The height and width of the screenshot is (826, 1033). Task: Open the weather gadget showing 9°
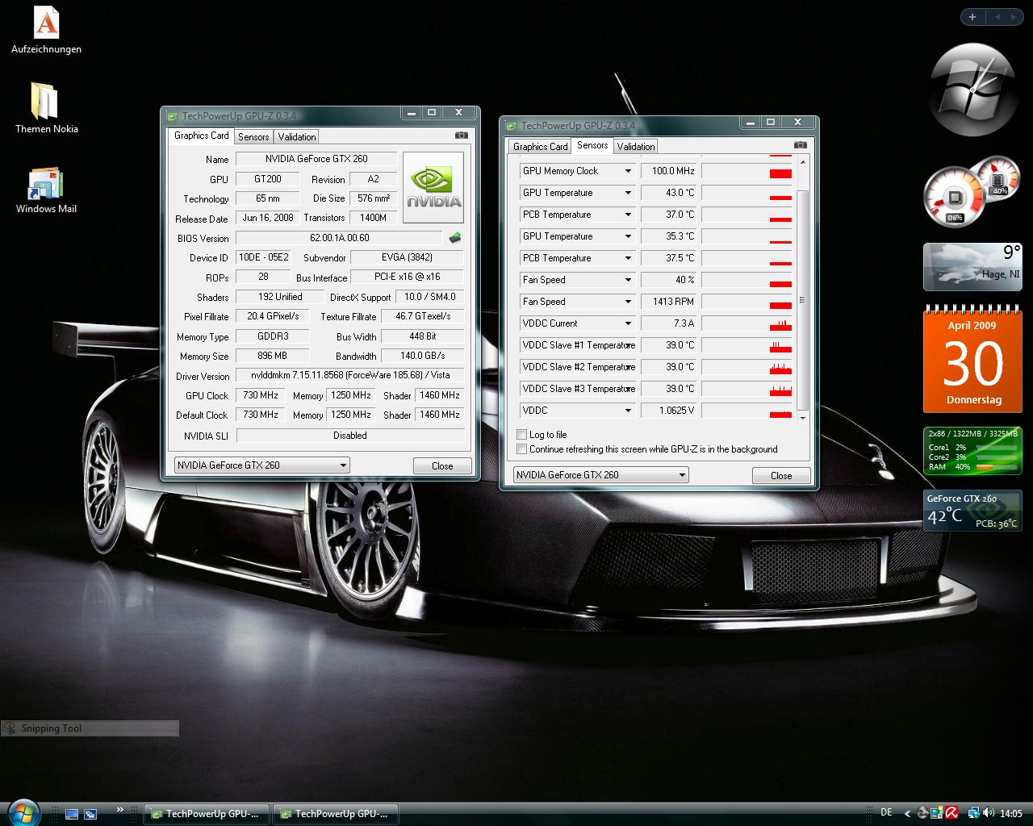(x=972, y=266)
